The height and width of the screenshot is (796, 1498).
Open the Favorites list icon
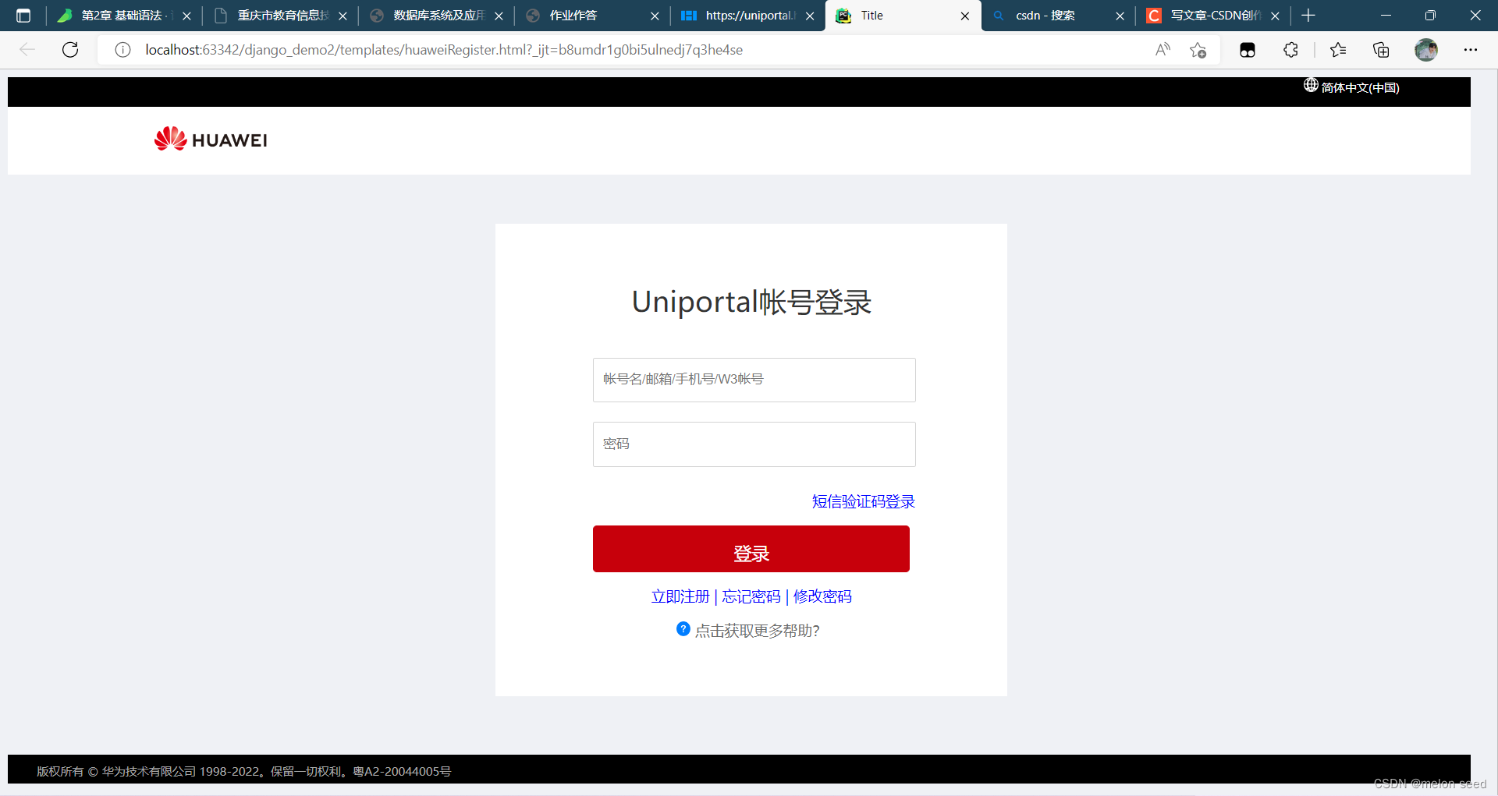1338,50
